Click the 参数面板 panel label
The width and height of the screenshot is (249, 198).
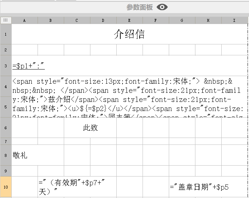point(140,7)
